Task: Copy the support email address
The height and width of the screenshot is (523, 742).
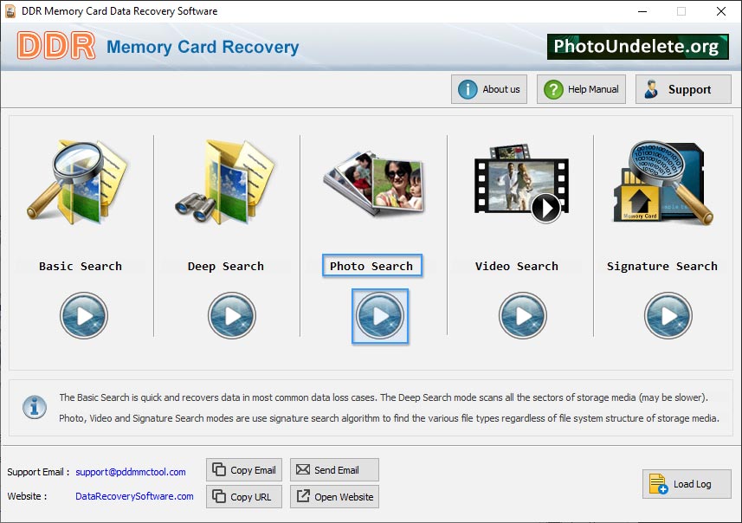Action: pyautogui.click(x=244, y=470)
